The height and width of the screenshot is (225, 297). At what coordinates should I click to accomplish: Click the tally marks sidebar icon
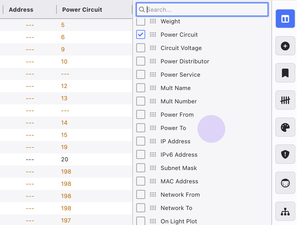(285, 100)
